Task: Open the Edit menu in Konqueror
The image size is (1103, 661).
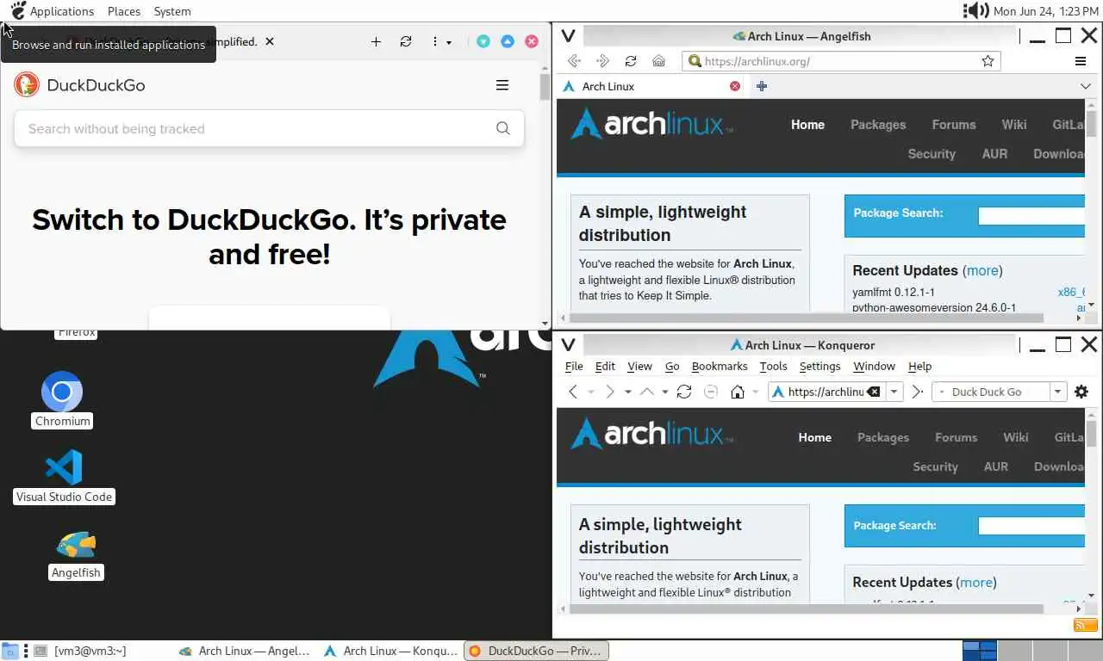Action: point(605,366)
